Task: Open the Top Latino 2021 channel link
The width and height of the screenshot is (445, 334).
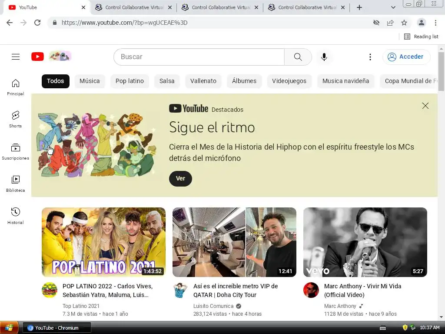Action: coord(81,306)
